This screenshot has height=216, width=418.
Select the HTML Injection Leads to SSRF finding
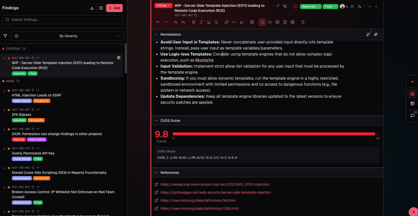(36, 95)
